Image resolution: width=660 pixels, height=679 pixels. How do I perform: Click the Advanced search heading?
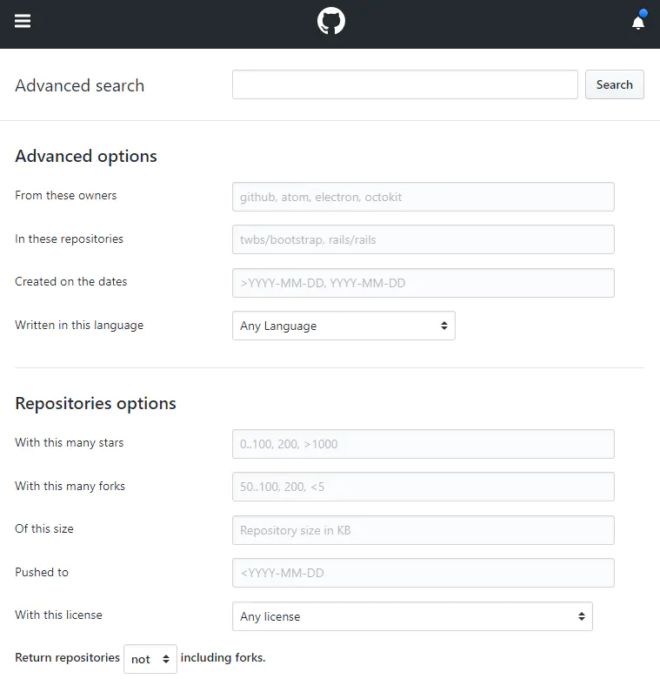click(80, 85)
